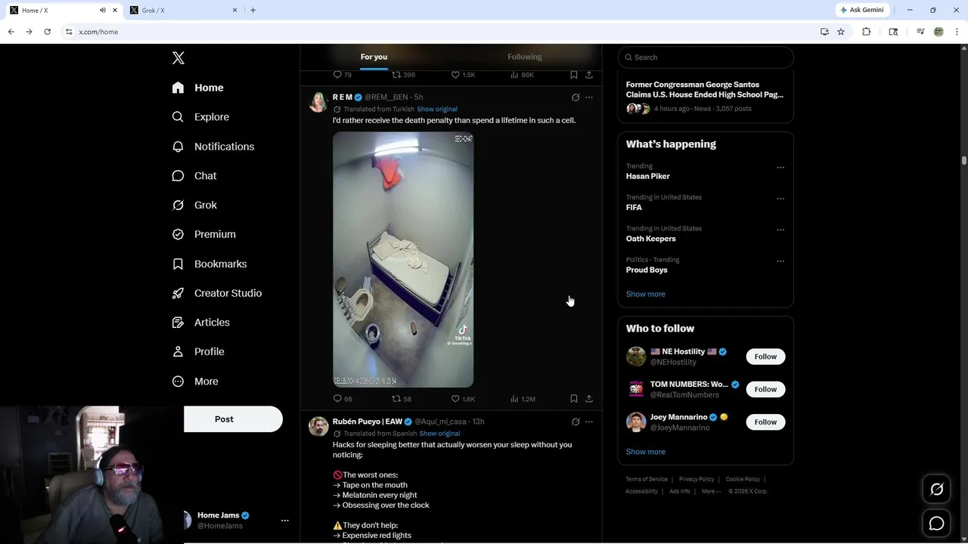Viewport: 968px width, 544px height.
Task: Repost R E M post showing 58
Action: tap(402, 399)
